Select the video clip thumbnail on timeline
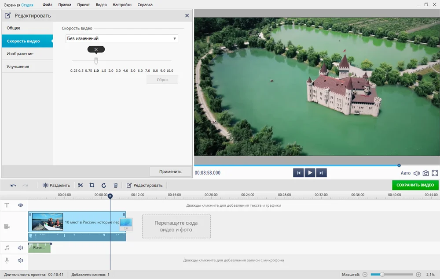Image resolution: width=440 pixels, height=279 pixels. [x=48, y=222]
